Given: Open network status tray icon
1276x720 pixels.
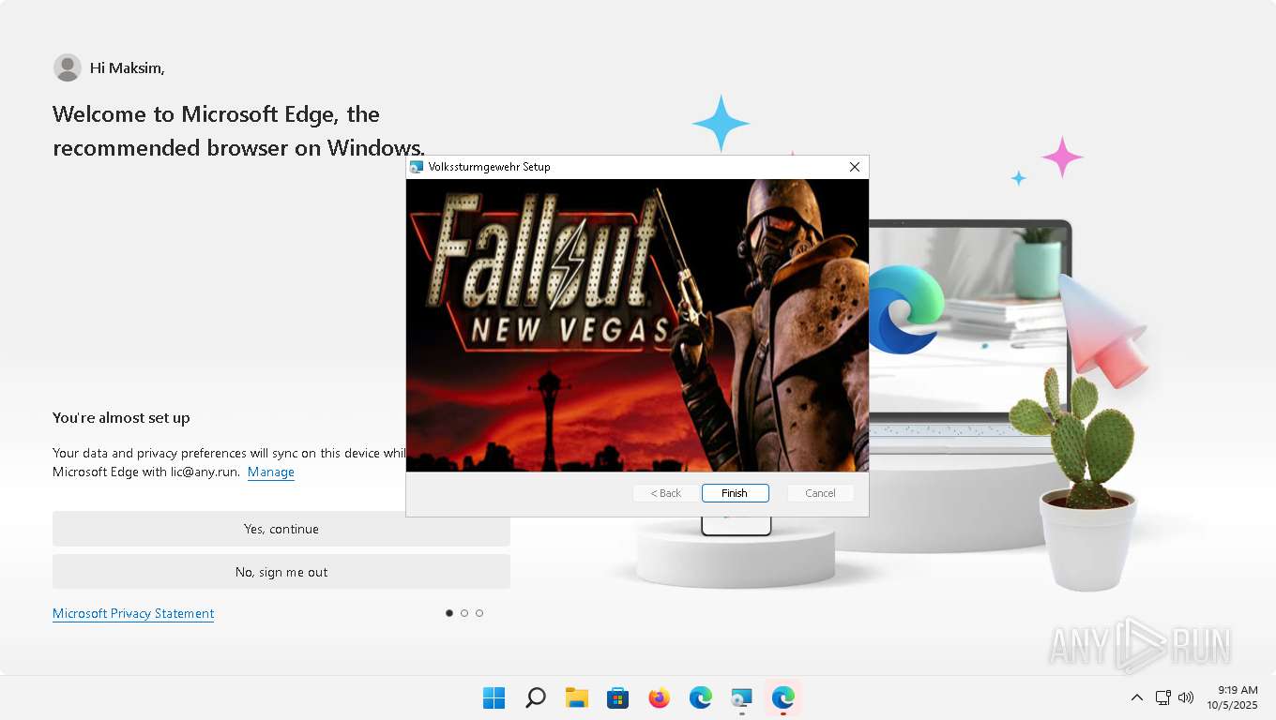Looking at the screenshot, I should [1163, 697].
